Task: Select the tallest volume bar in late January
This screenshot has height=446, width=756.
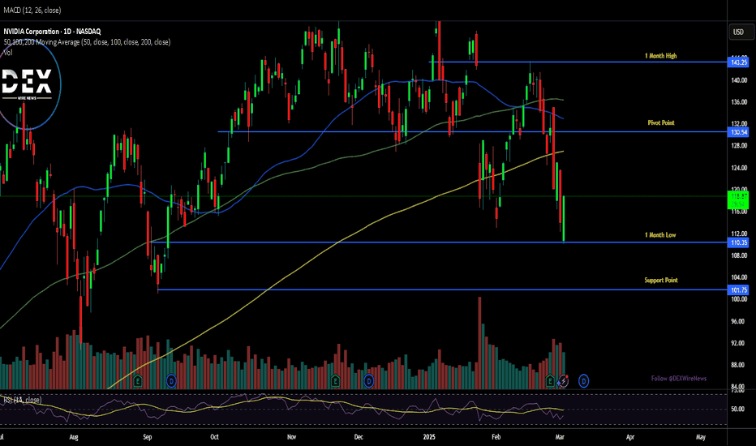Action: pyautogui.click(x=479, y=343)
